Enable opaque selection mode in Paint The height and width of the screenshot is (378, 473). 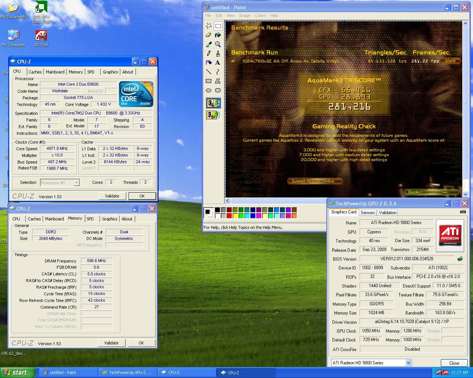click(213, 103)
